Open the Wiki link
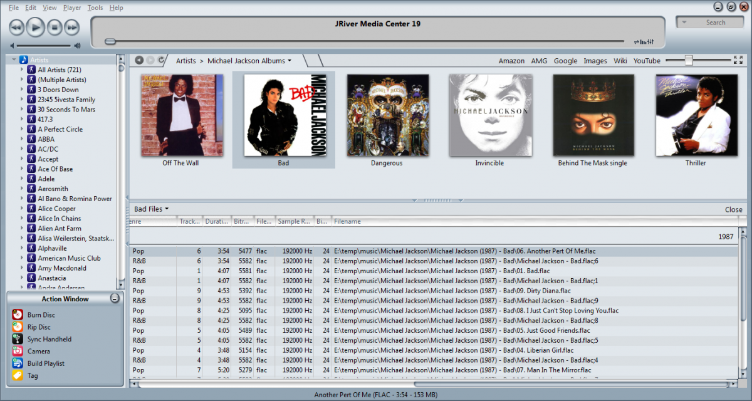 pos(620,61)
